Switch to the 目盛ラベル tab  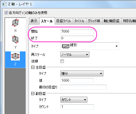pos(64,21)
